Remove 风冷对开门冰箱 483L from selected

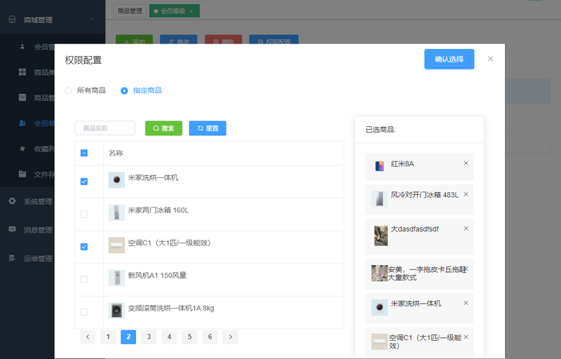click(466, 194)
